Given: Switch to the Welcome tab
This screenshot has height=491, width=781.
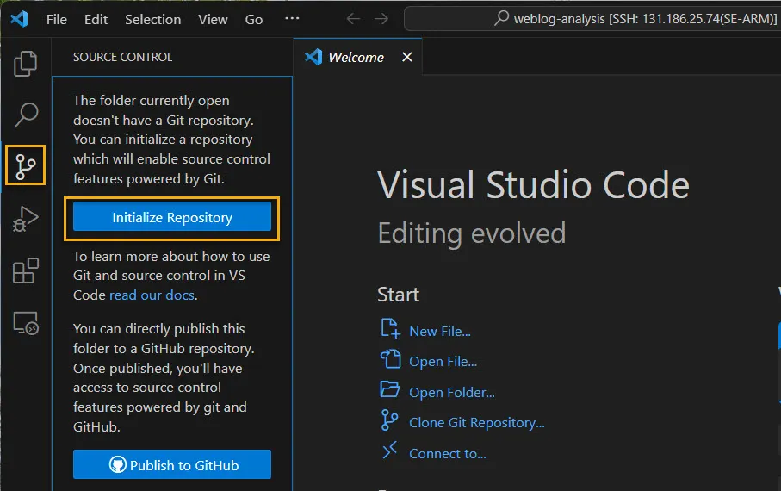Looking at the screenshot, I should pyautogui.click(x=356, y=58).
